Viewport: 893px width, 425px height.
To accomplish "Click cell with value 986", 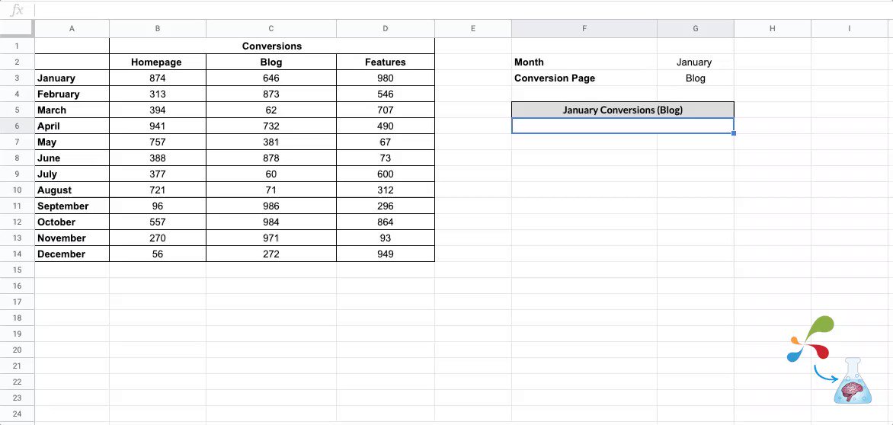I will coord(271,206).
